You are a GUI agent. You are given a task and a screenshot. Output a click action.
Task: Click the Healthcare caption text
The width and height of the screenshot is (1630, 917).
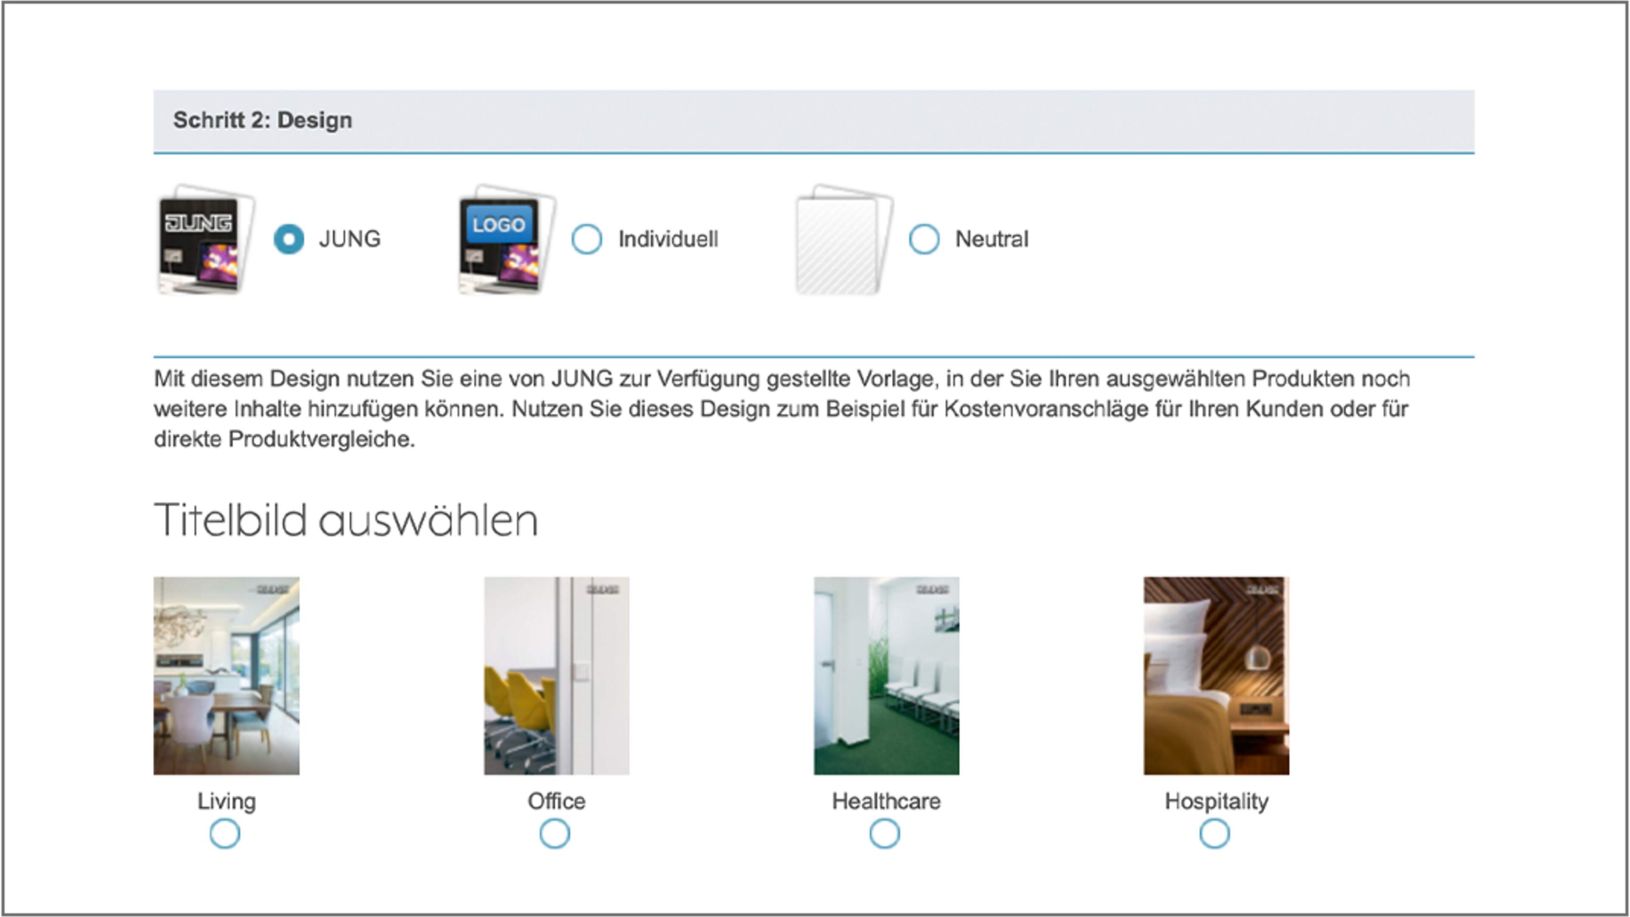[x=886, y=801]
